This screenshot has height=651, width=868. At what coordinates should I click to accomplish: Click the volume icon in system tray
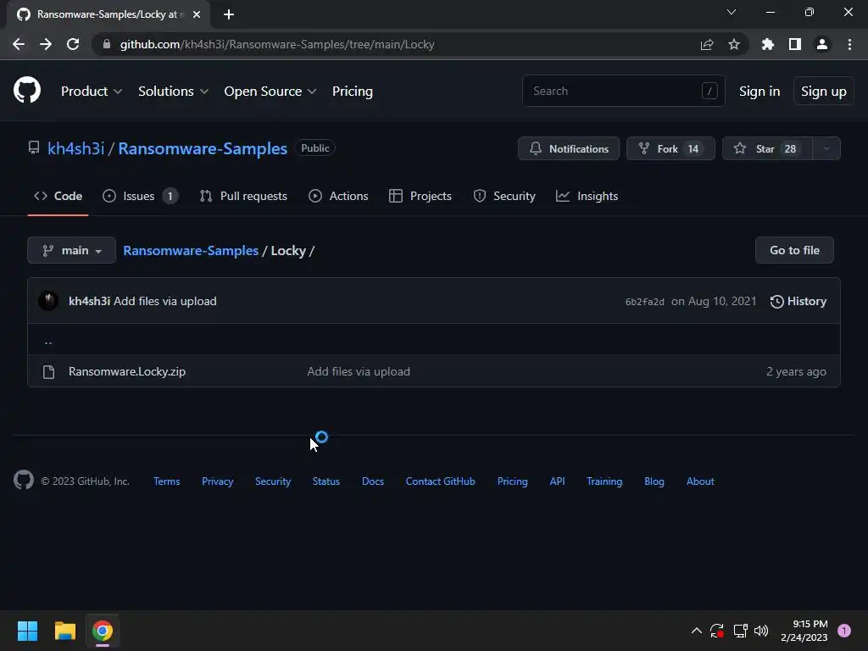coord(761,631)
